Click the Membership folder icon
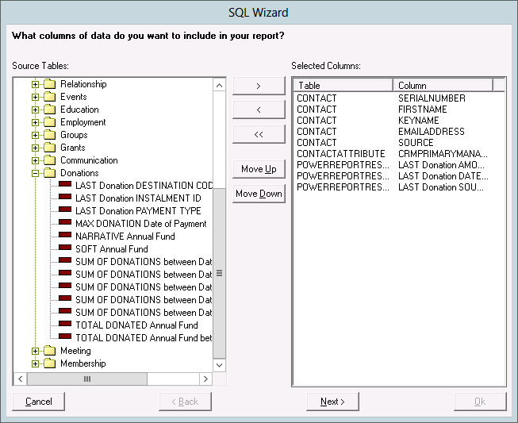 49,363
